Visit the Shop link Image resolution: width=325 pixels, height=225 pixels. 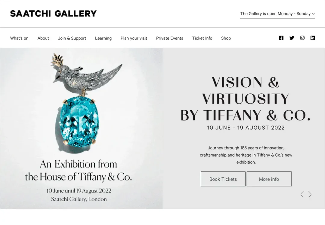click(226, 38)
